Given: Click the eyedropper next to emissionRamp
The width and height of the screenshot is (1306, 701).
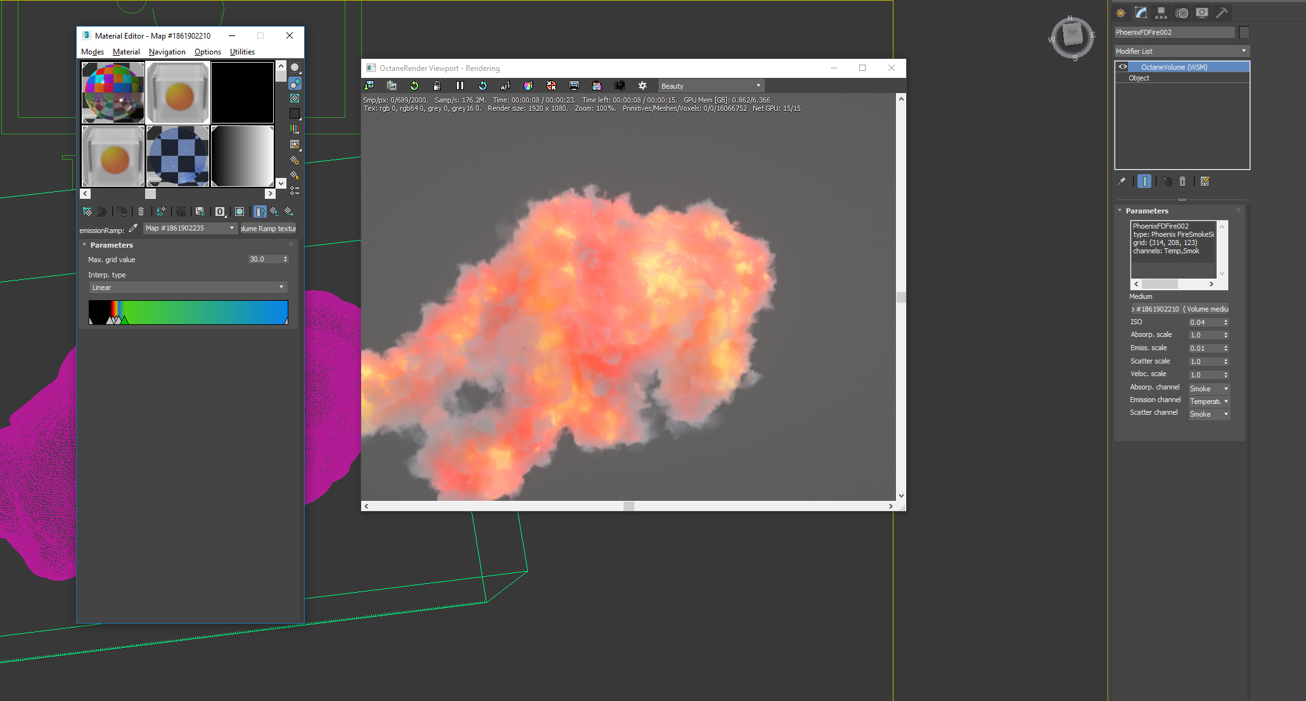Looking at the screenshot, I should (133, 229).
